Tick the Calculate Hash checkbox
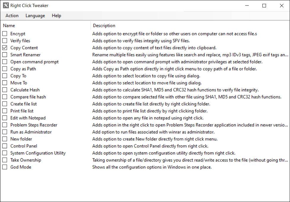This screenshot has height=202, width=290. click(x=5, y=90)
